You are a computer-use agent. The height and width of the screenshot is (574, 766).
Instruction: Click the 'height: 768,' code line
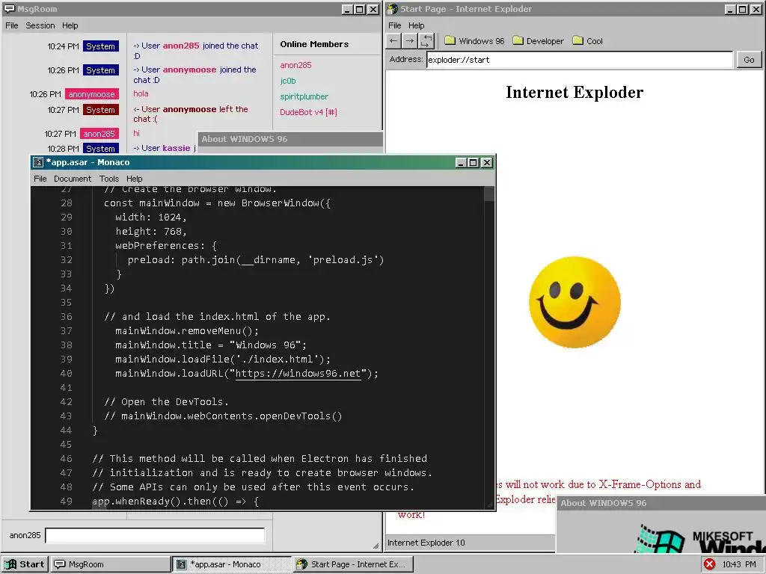(x=151, y=232)
